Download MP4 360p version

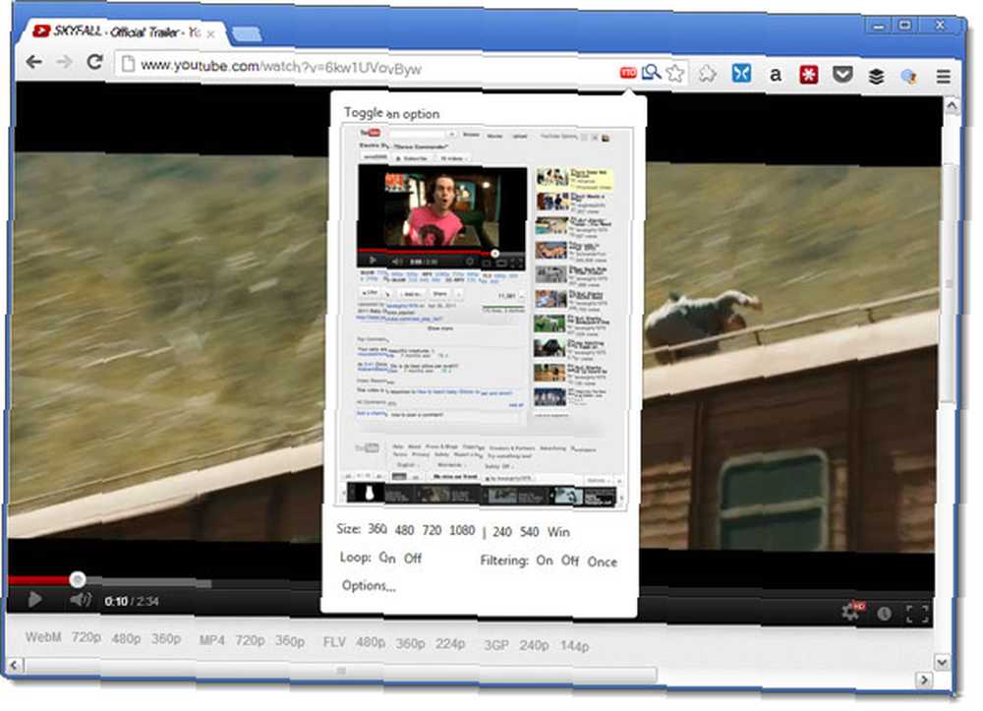290,641
